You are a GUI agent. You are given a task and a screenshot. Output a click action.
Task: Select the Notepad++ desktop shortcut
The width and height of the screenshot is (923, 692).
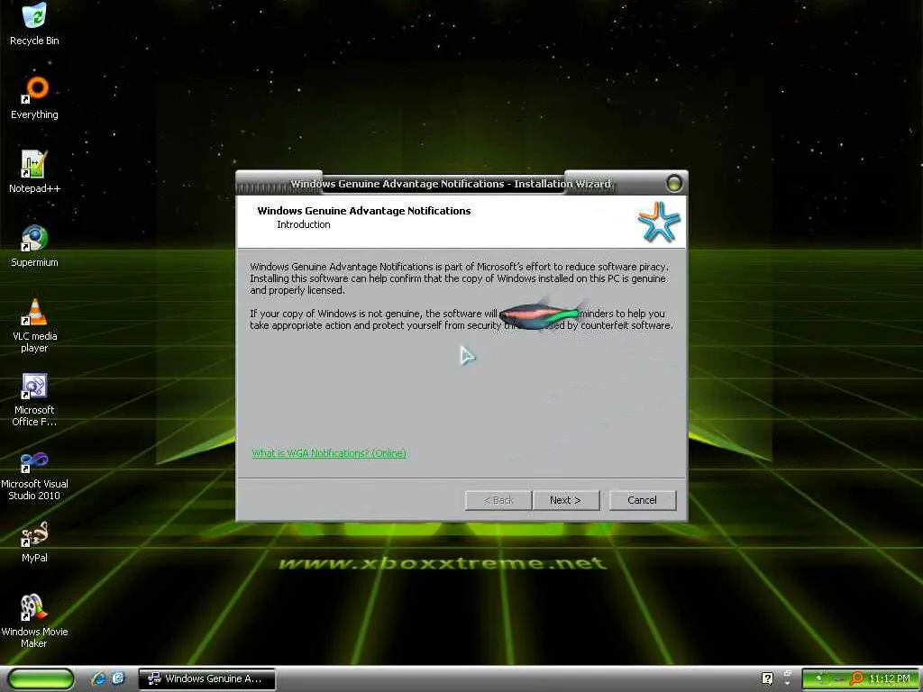click(35, 172)
